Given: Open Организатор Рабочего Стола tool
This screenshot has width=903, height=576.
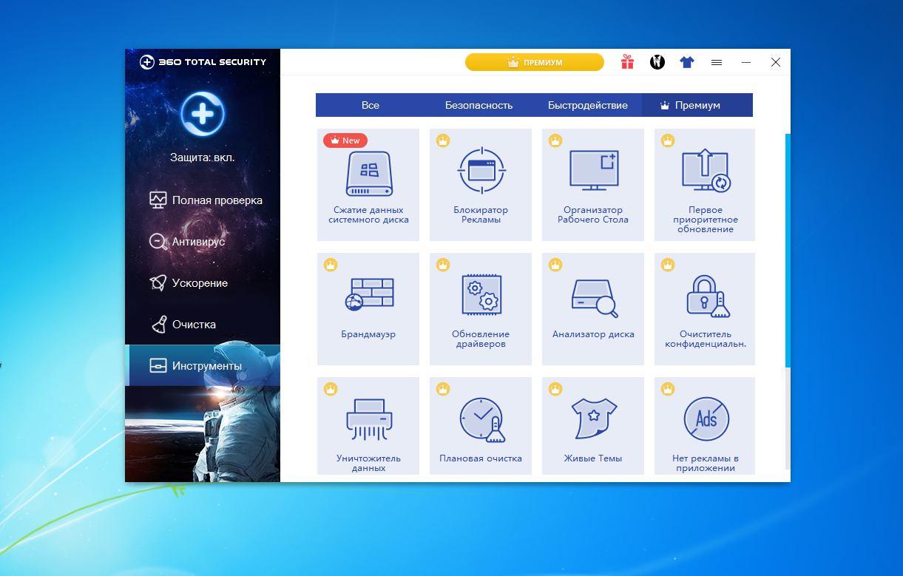Looking at the screenshot, I should pyautogui.click(x=593, y=184).
